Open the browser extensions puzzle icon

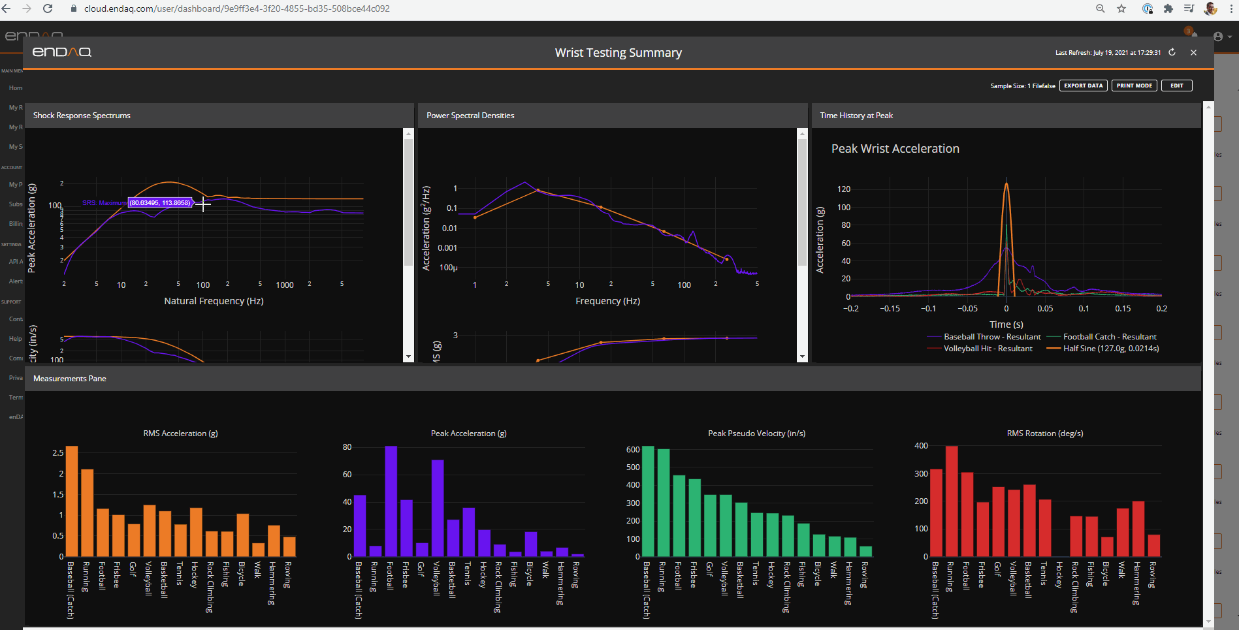(x=1168, y=8)
